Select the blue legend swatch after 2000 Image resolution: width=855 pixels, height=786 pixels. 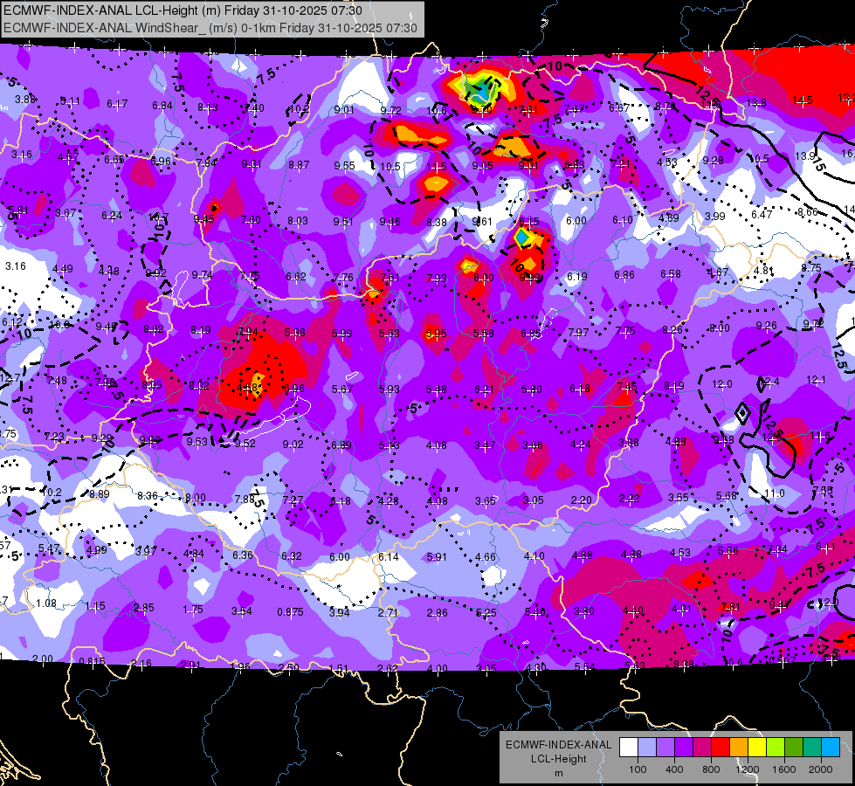click(x=831, y=748)
